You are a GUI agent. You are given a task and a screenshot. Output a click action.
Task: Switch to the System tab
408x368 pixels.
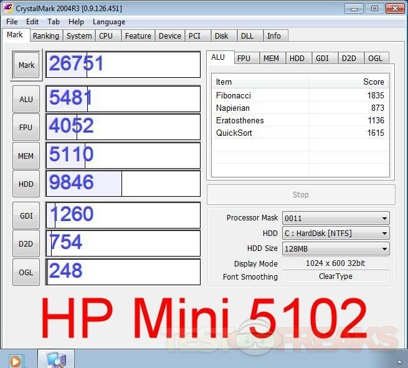tap(79, 36)
